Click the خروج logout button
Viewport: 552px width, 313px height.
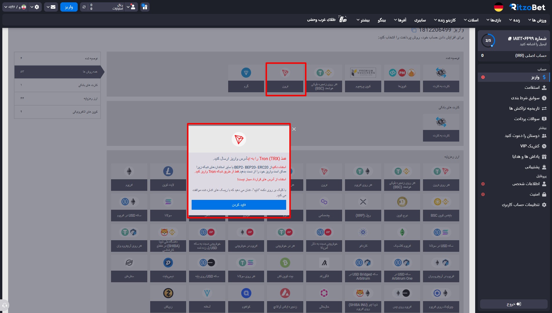coord(514,304)
